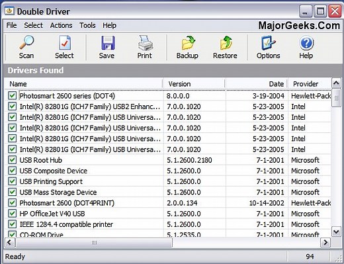Click the horizontal scrollbar thumb
The width and height of the screenshot is (344, 264).
point(94,243)
